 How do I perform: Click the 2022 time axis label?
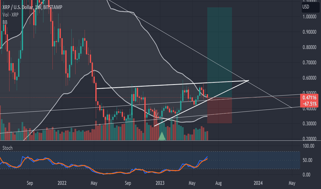(x=62, y=183)
